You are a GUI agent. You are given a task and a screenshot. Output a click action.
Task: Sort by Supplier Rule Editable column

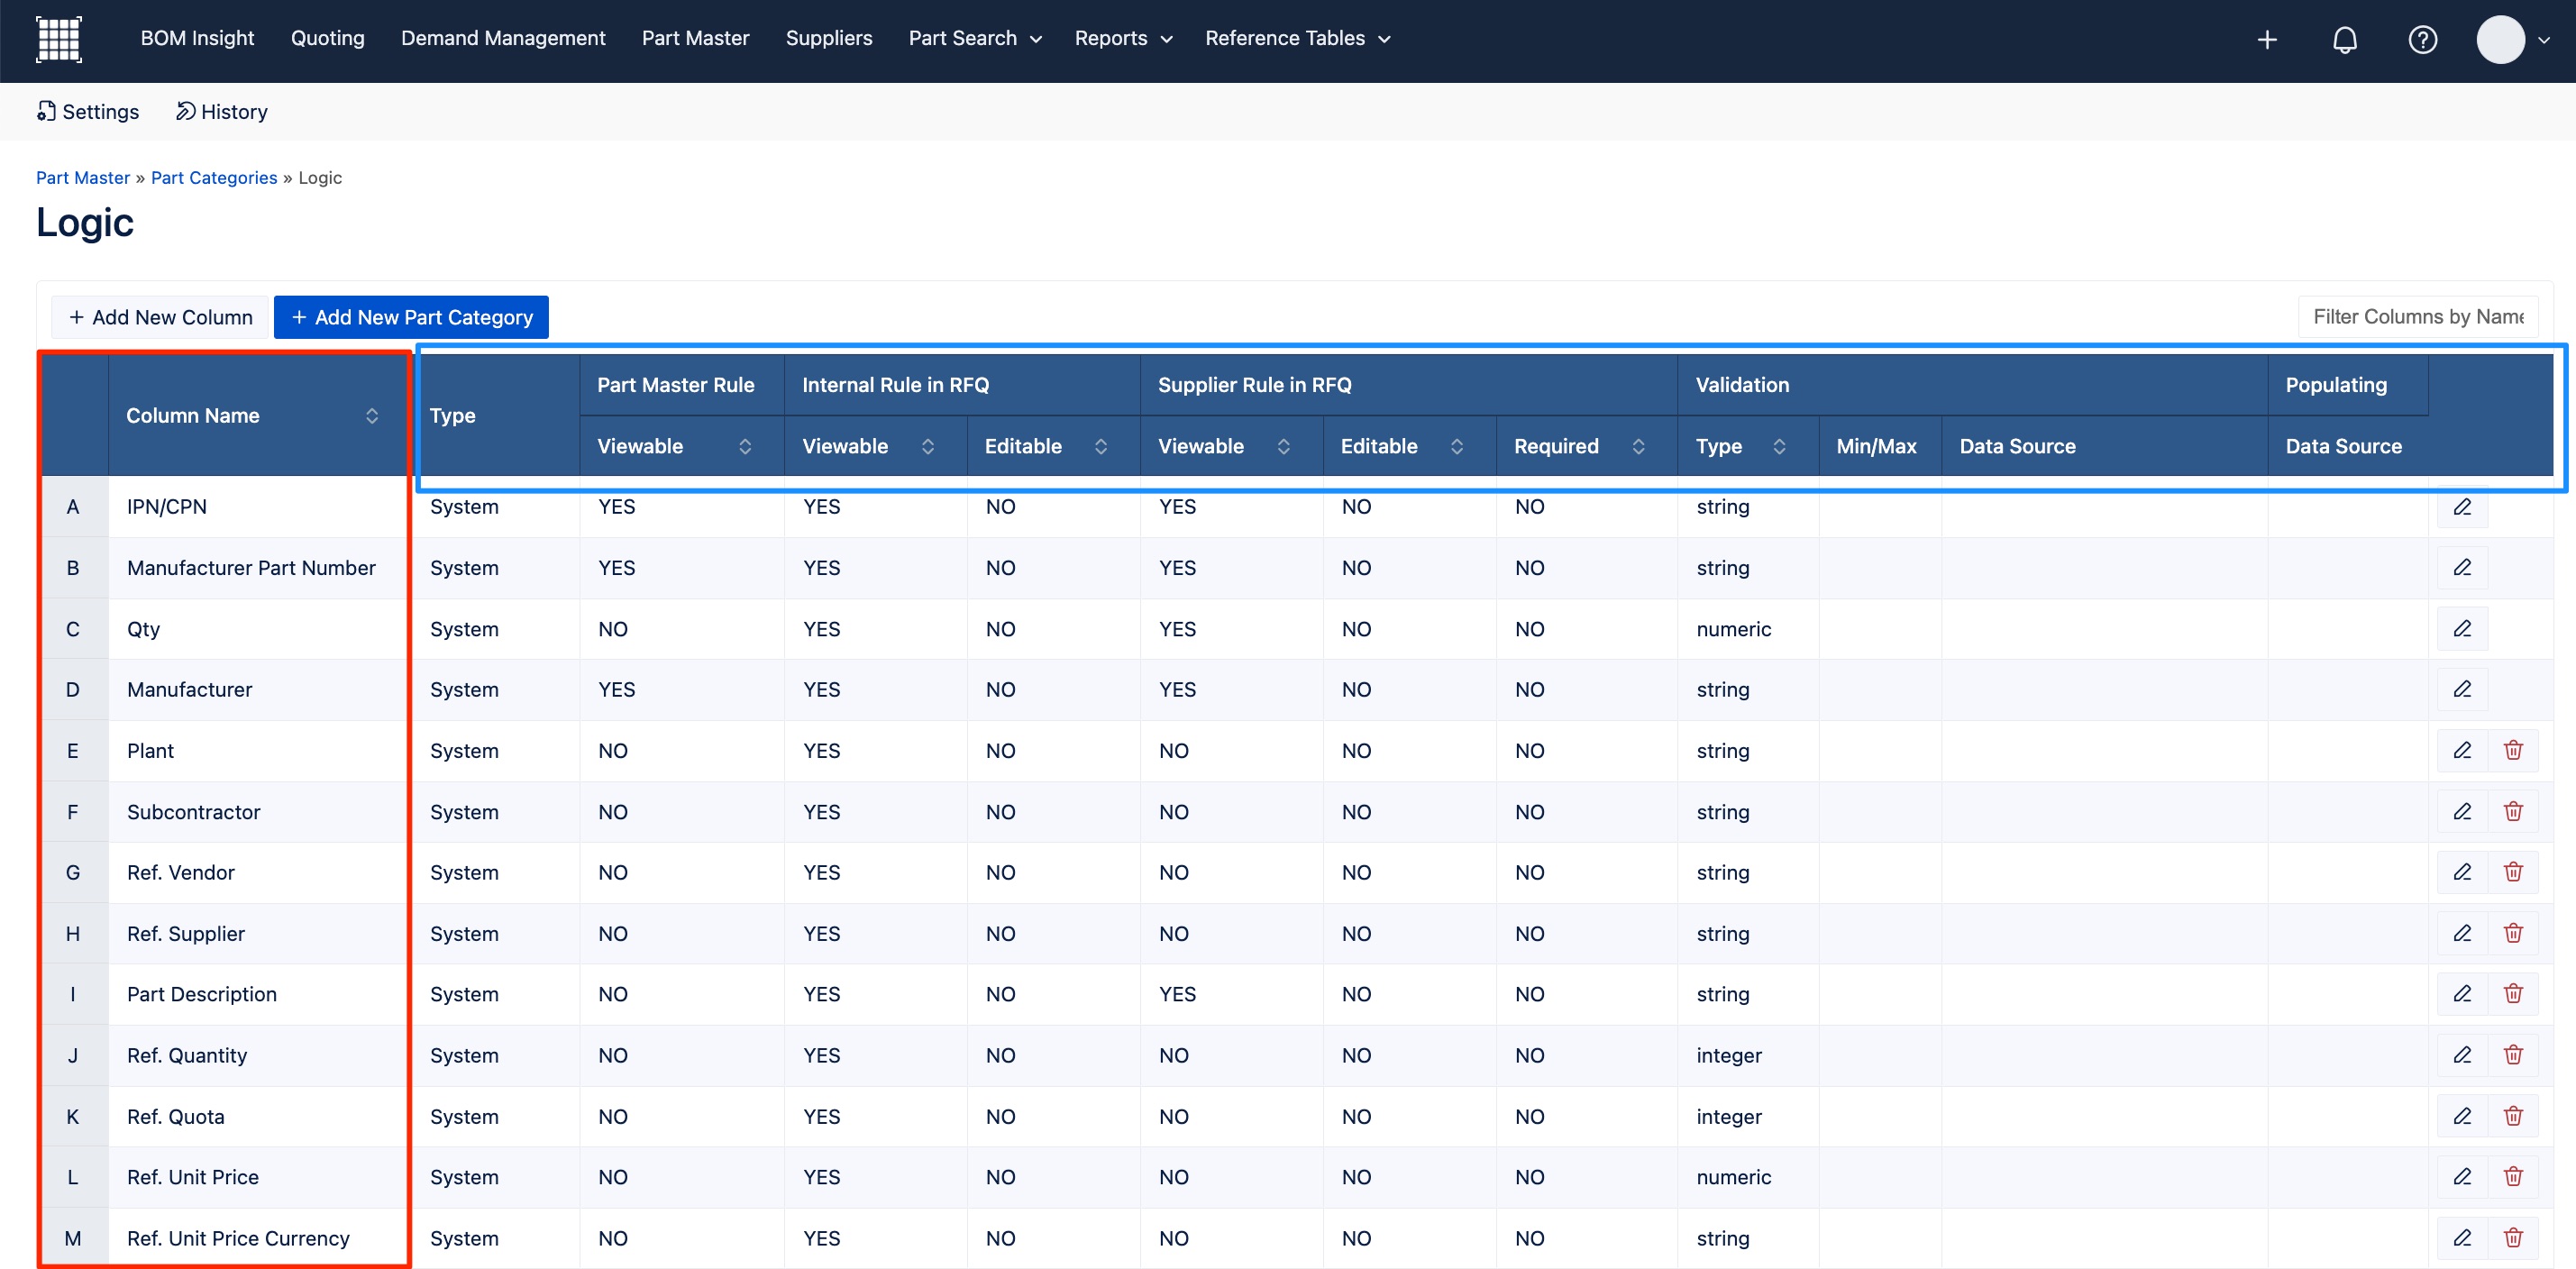[1457, 446]
